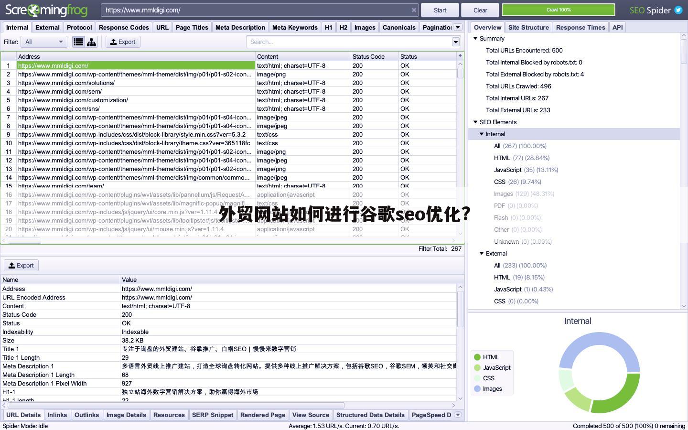
Task: Switch to Response Codes tab
Action: 124,27
